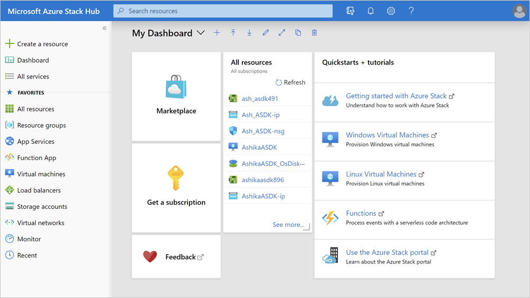Add a new dashboard with plus icon
Image resolution: width=530 pixels, height=298 pixels.
tap(217, 33)
